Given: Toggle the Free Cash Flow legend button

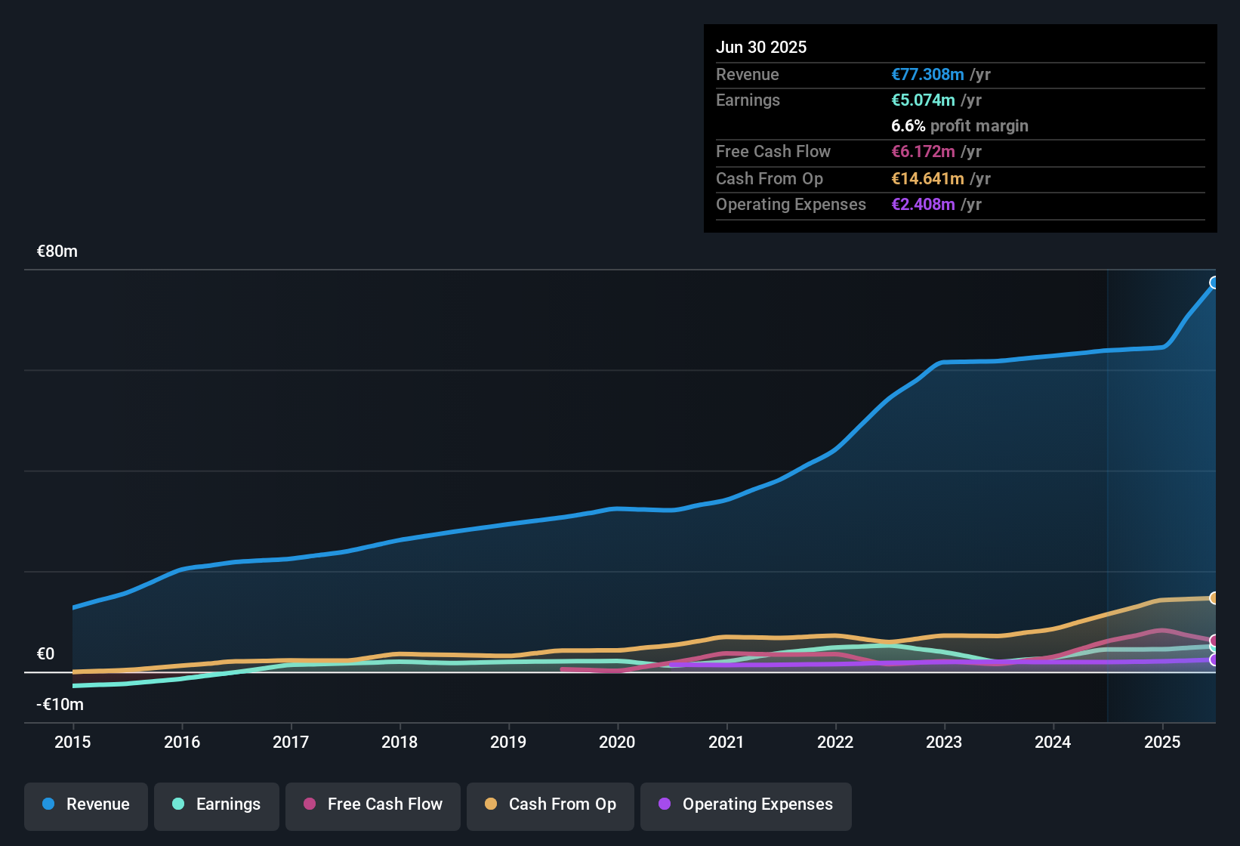Looking at the screenshot, I should pos(373,806).
